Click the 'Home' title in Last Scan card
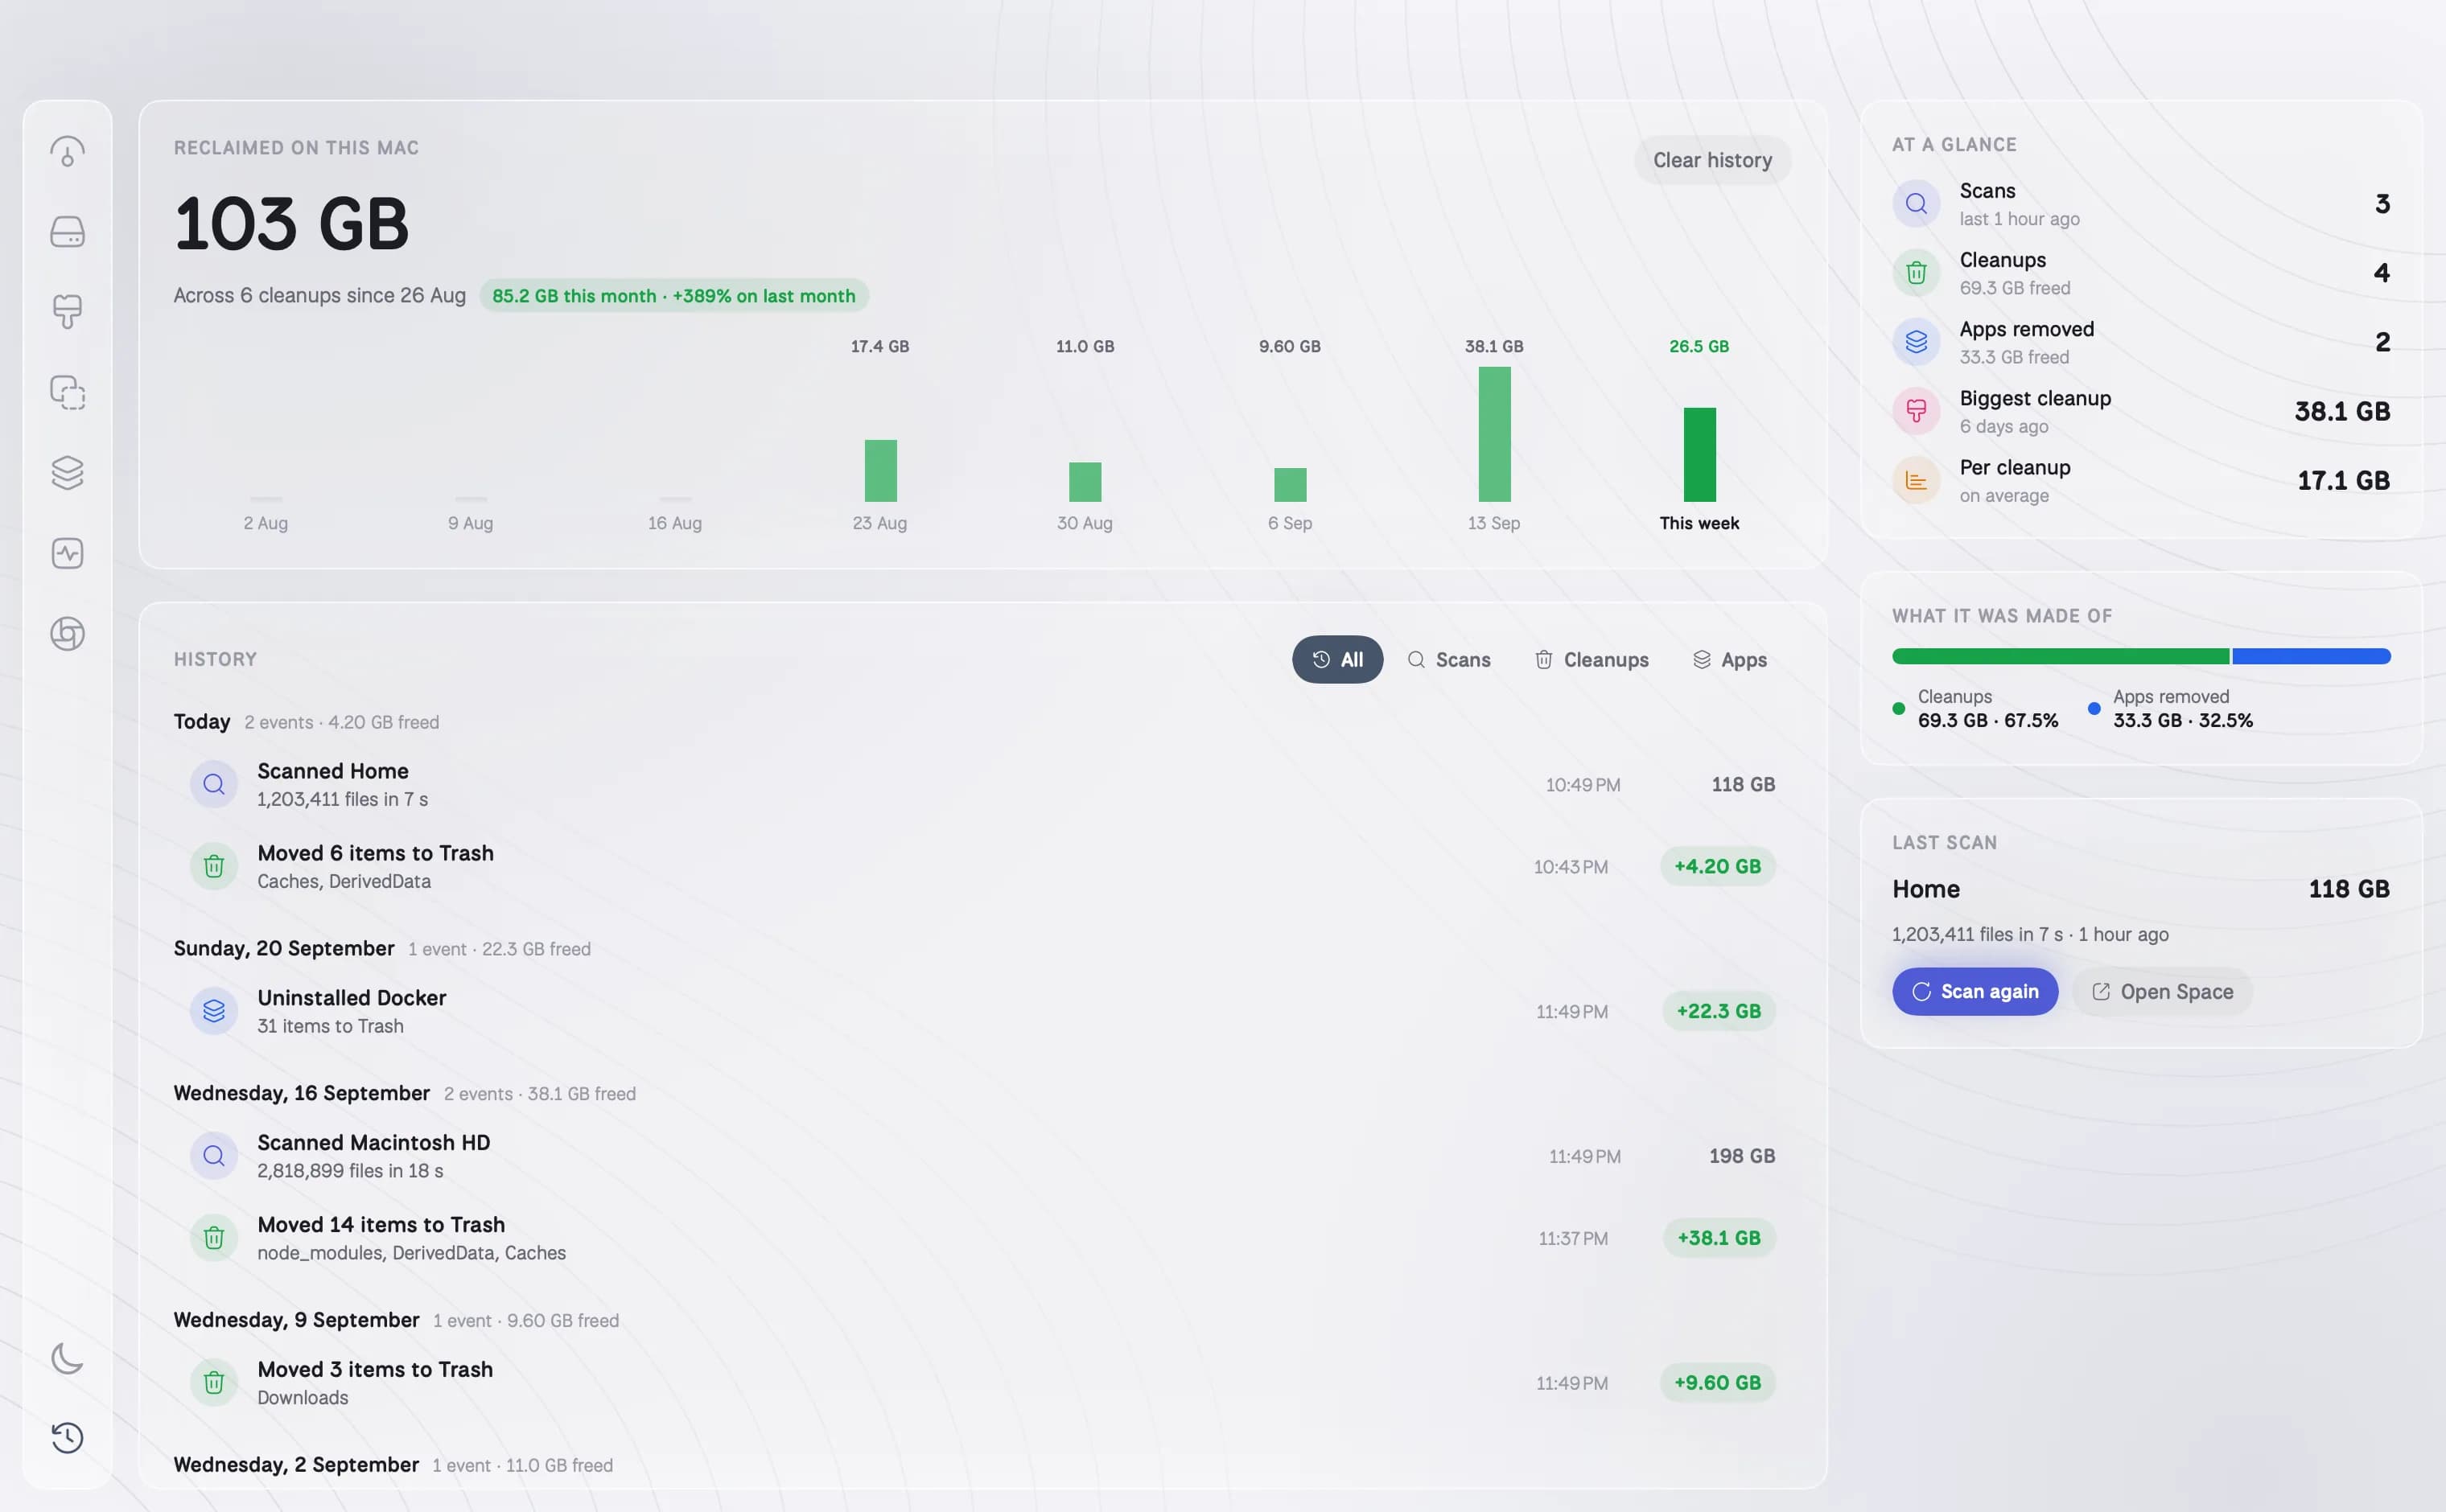2446x1512 pixels. point(1925,889)
